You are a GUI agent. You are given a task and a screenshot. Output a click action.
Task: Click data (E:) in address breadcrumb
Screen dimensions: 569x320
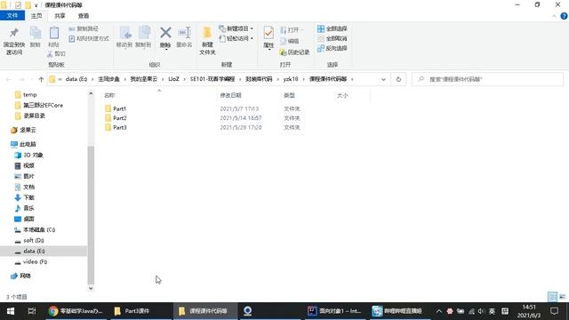[76, 79]
